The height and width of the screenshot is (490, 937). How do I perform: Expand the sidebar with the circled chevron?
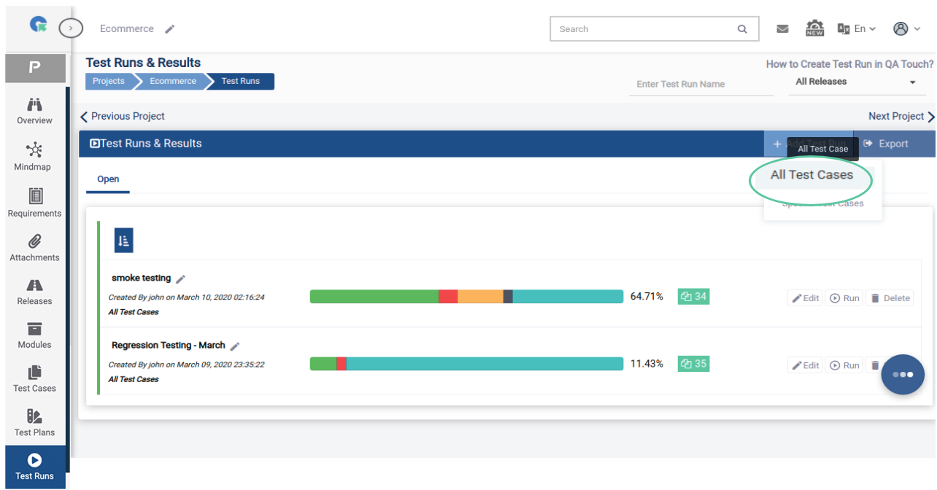click(x=70, y=28)
